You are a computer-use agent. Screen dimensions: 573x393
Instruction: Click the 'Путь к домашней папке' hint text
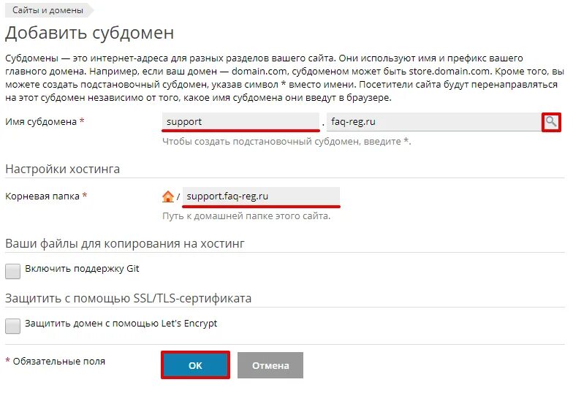246,216
